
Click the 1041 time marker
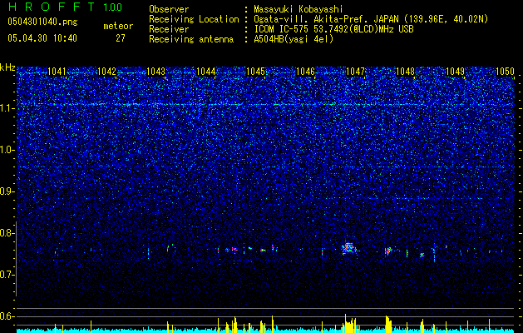click(x=57, y=72)
